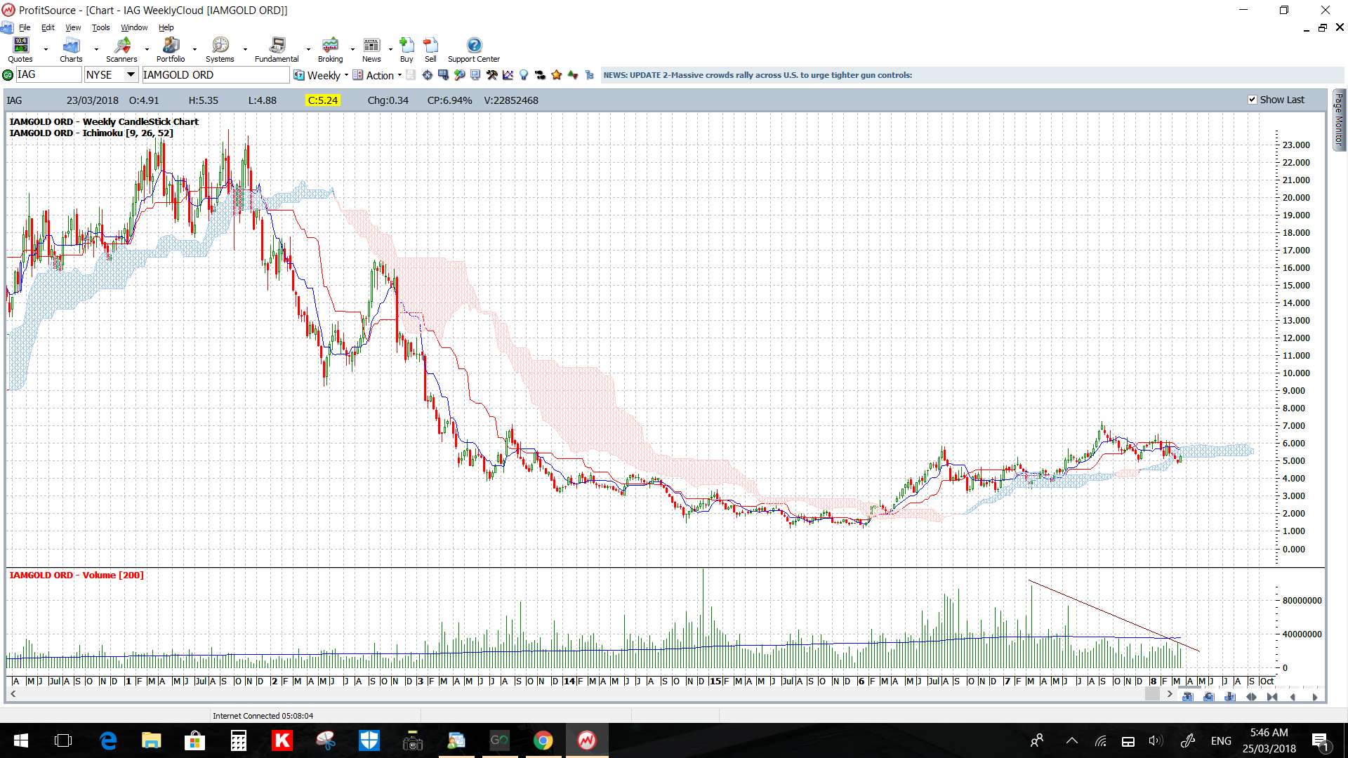Click the chart horizontal scrollbar thumb

pos(1152,694)
